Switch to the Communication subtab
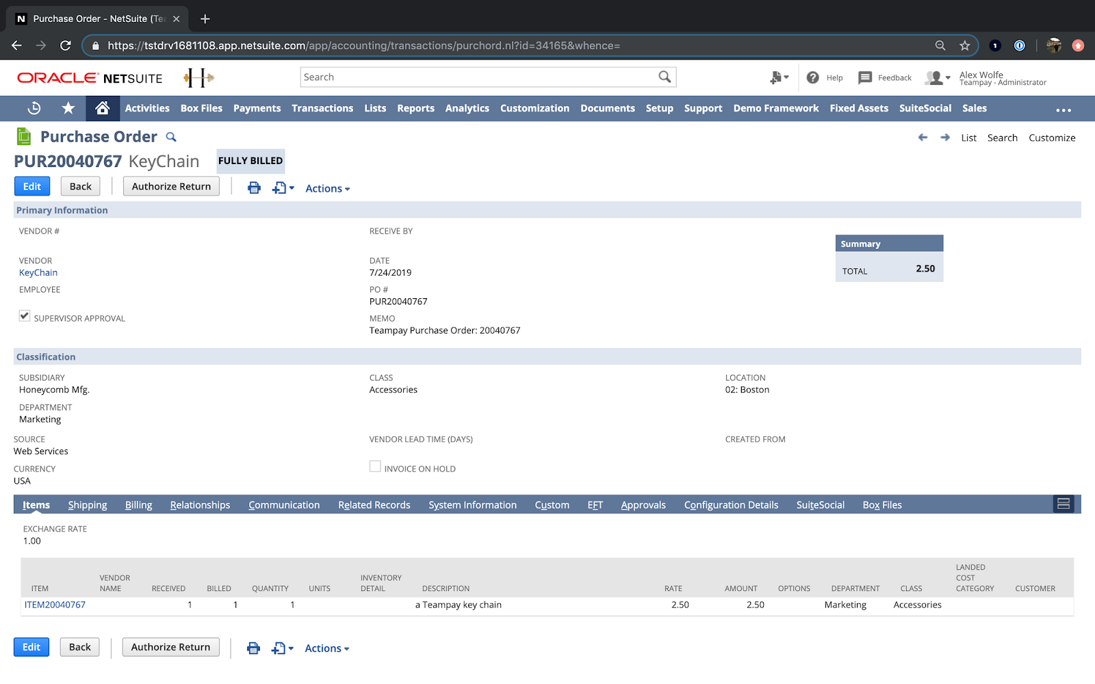 (284, 505)
